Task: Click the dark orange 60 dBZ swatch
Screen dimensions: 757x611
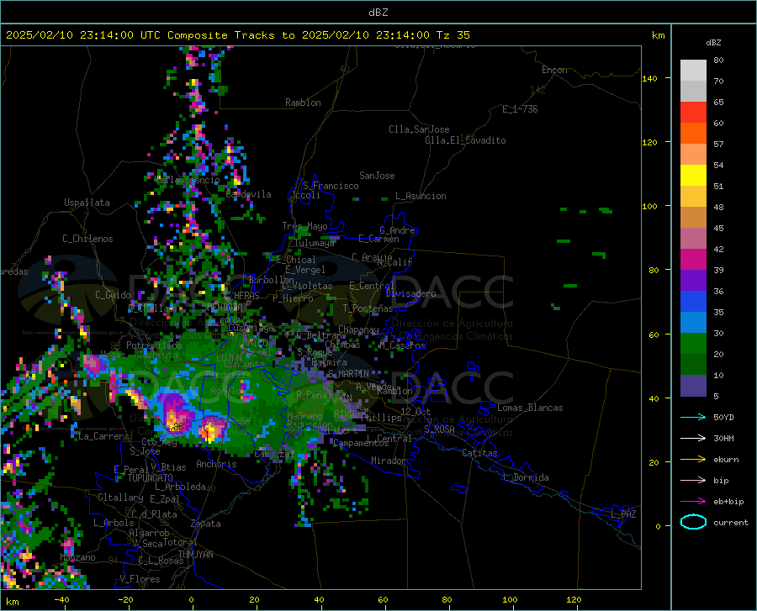Action: [693, 134]
